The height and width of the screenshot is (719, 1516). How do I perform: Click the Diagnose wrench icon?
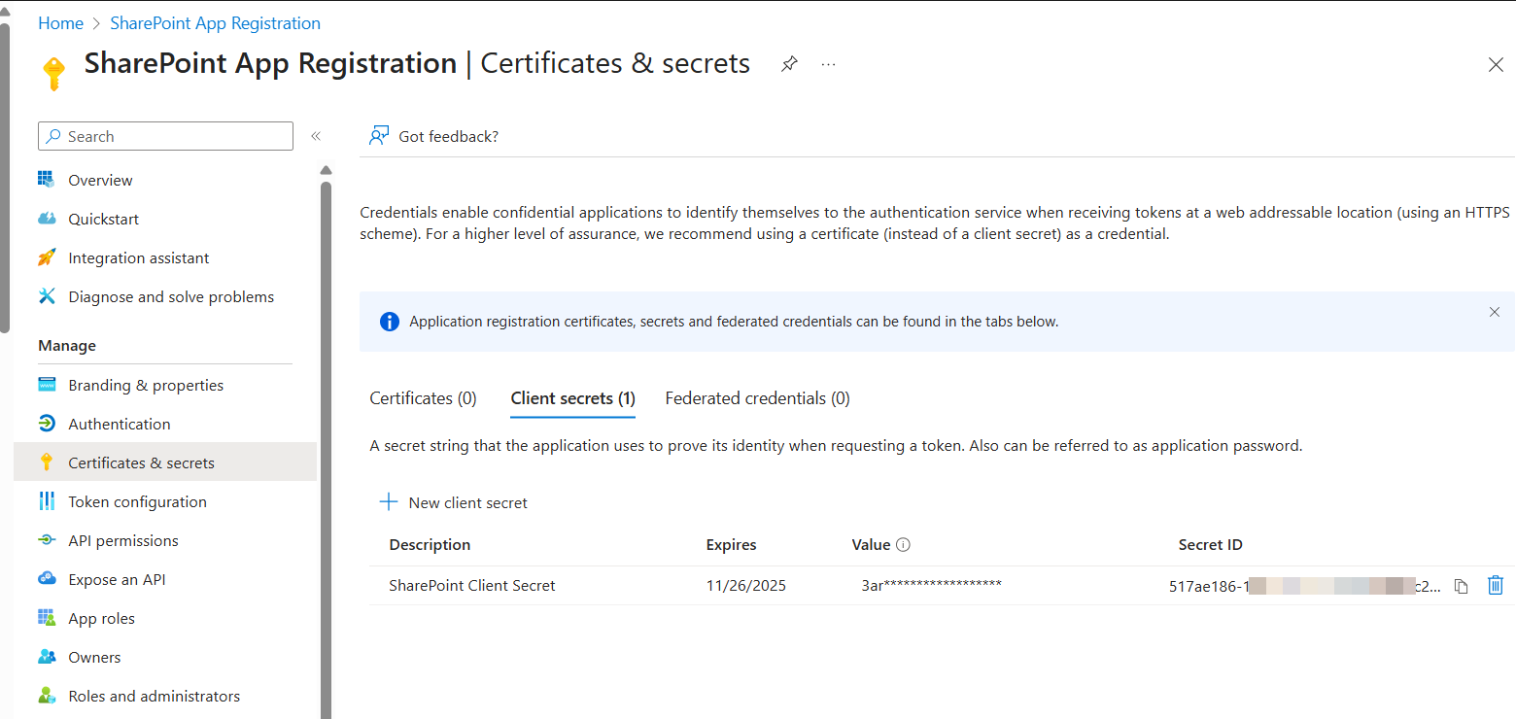[x=46, y=296]
